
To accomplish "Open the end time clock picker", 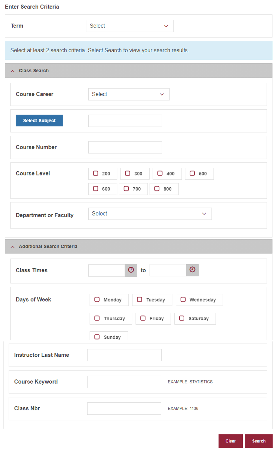I will 192,270.
